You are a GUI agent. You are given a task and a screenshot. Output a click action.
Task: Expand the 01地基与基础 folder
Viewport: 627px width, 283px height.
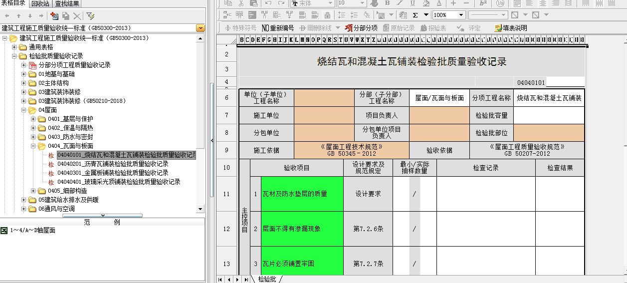24,74
